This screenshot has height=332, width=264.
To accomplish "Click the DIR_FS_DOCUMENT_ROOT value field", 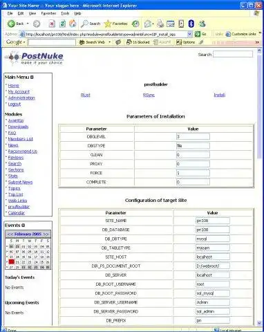I will 213,266.
